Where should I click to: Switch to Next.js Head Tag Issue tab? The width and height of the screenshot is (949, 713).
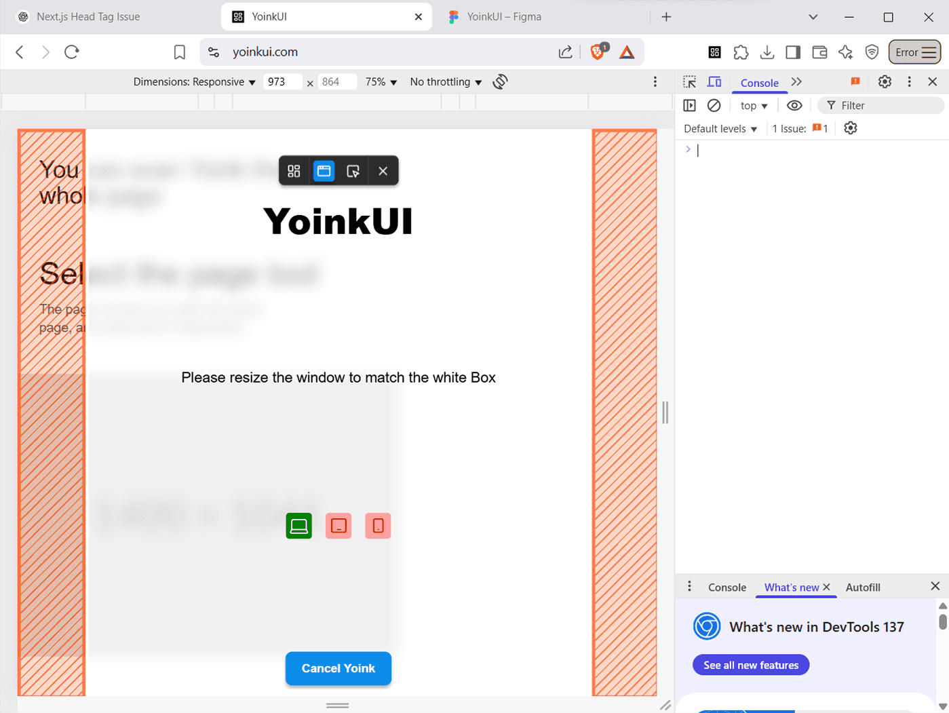[88, 17]
